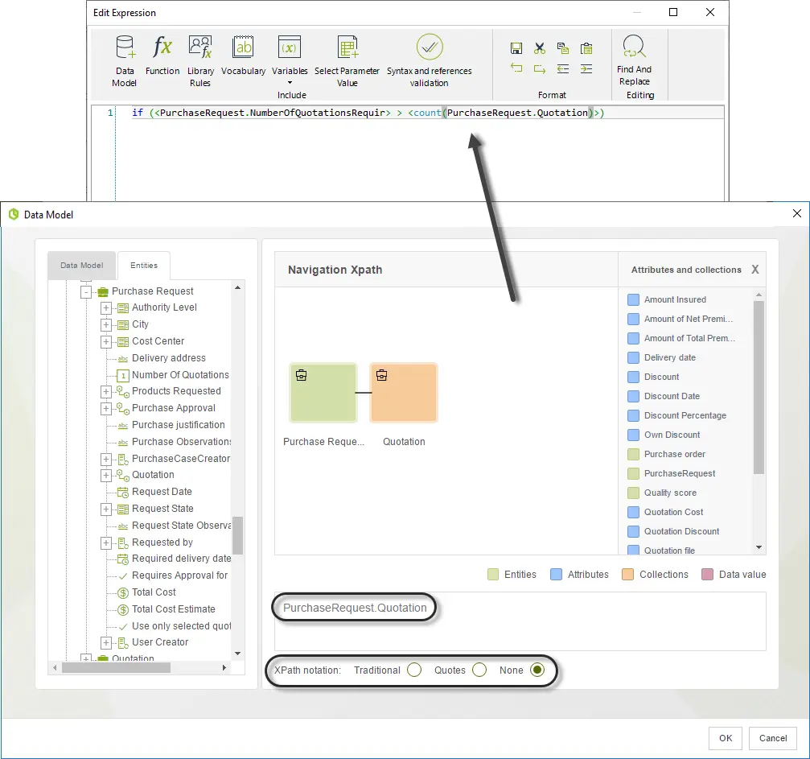
Task: Close the Attributes and collections panel
Action: (754, 270)
